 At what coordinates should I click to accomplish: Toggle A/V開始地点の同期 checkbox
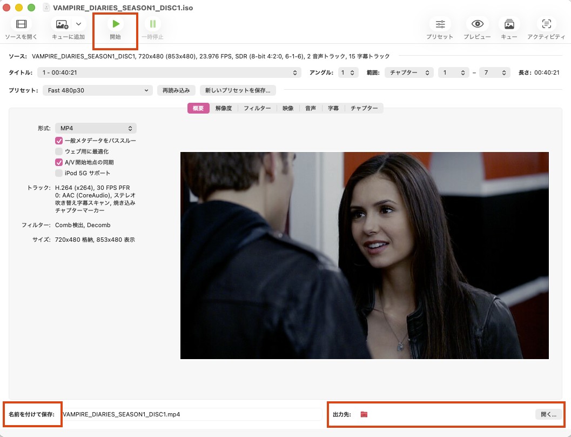coord(59,162)
